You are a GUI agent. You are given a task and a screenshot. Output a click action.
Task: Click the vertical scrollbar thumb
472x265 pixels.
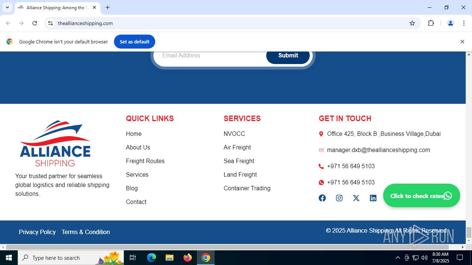click(x=469, y=233)
